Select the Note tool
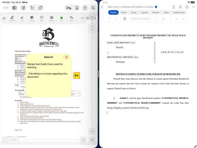 point(42,19)
